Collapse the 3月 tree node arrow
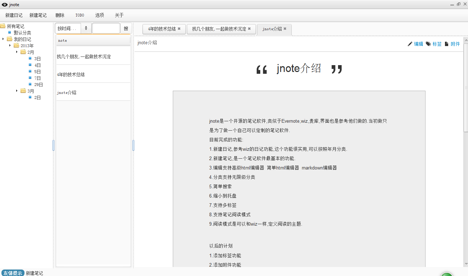Viewport: 468px width, 276px height. (x=17, y=91)
